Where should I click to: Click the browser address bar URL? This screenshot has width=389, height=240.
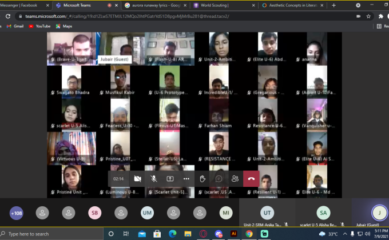click(x=143, y=16)
